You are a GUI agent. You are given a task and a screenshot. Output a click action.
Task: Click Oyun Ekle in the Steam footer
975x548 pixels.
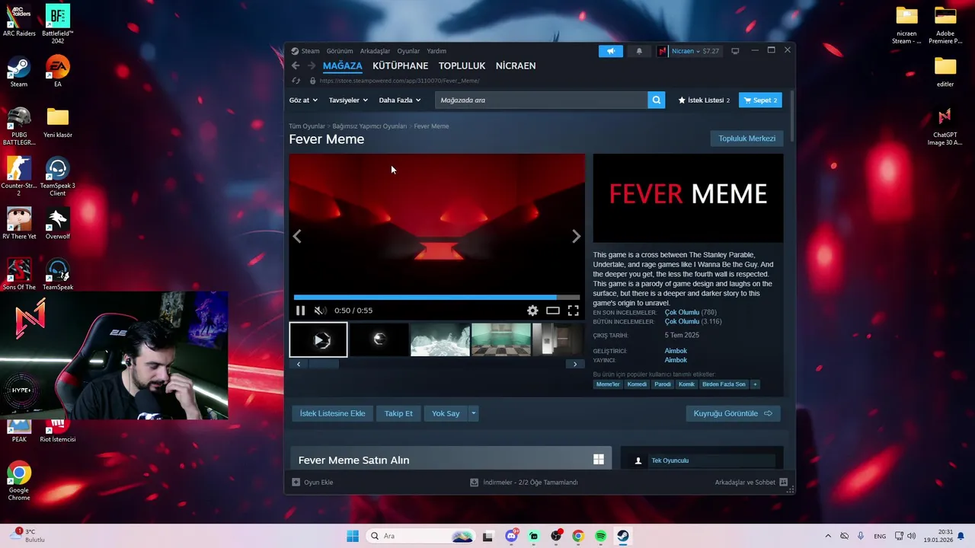313,483
